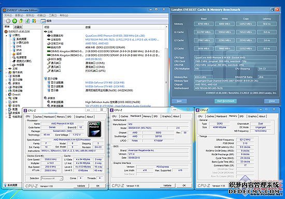Open About tab in first CPU-Z window
Screen dimensions: 285x199
[x=90, y=117]
